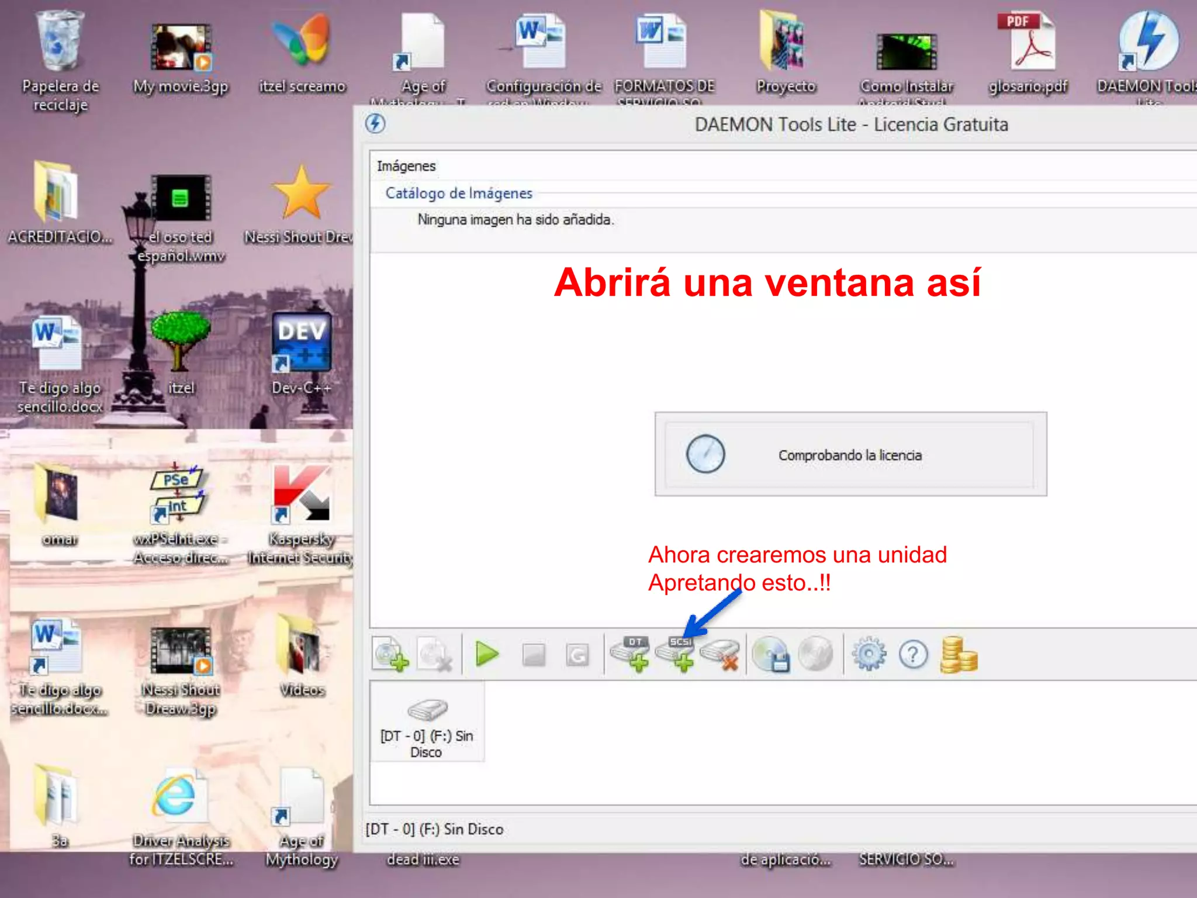Click the Add Image toolbar icon

pos(391,654)
